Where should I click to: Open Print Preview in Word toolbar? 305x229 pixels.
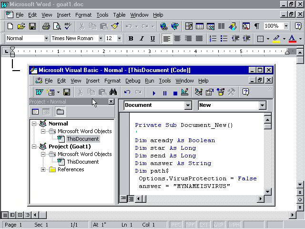pyautogui.click(x=57, y=26)
